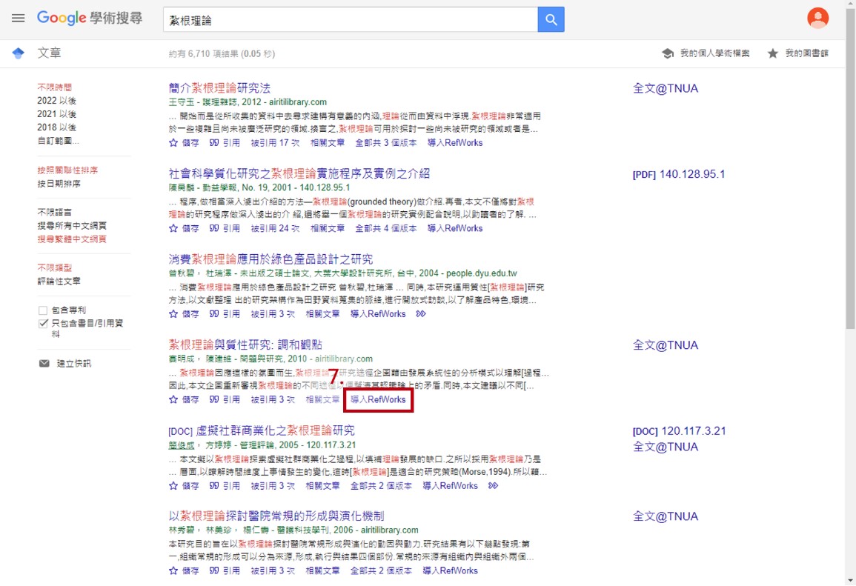Screen dimensions: 856x586
Task: Open the article title 簡介紮根理論研究法
Action: [x=219, y=88]
